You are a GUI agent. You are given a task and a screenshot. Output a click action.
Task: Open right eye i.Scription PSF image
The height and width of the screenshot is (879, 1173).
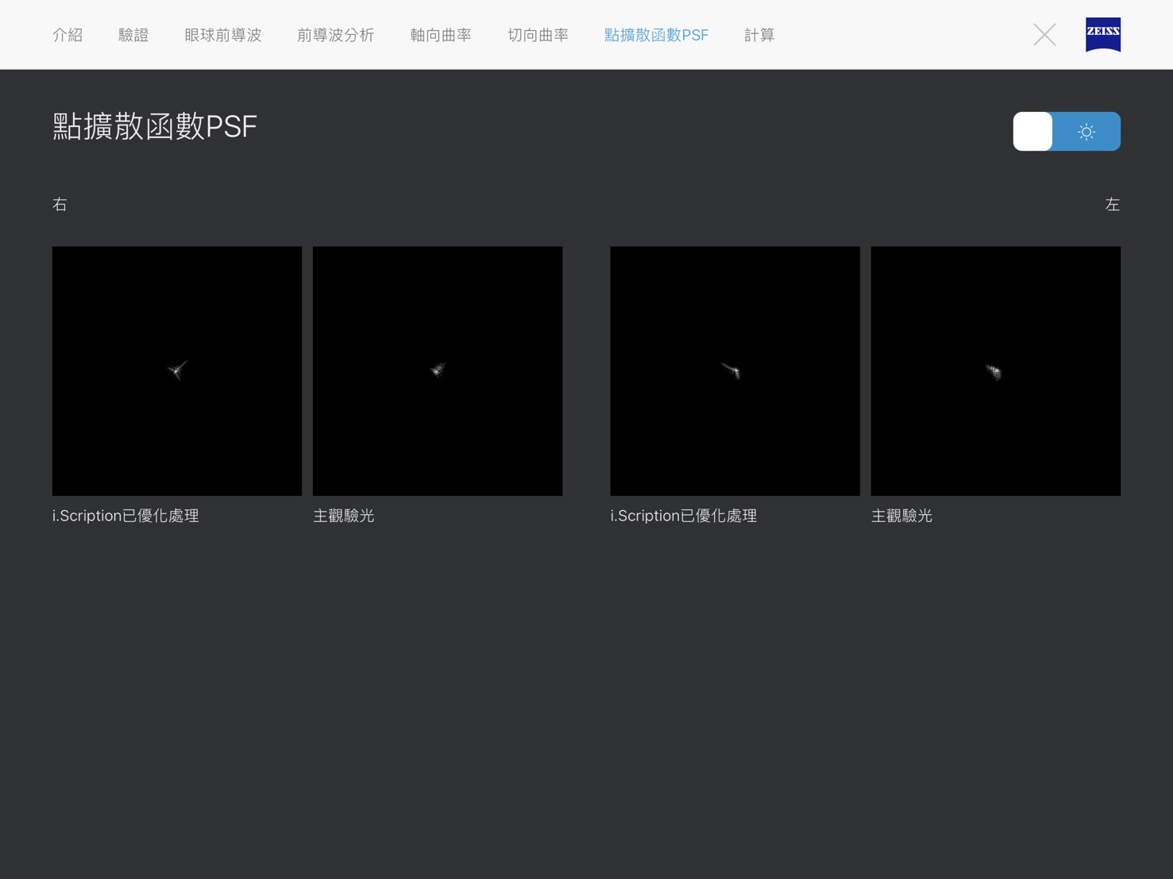[x=177, y=370]
